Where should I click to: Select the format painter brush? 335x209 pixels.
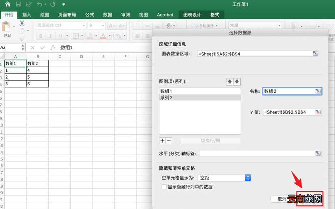pyautogui.click(x=22, y=39)
